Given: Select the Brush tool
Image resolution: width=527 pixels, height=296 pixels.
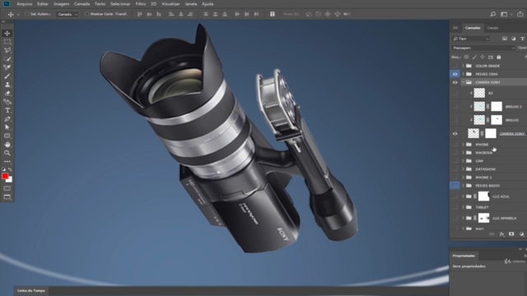Looking at the screenshot, I should 7,76.
